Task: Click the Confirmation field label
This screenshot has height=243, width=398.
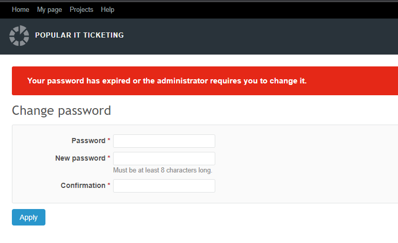Action: [x=83, y=185]
